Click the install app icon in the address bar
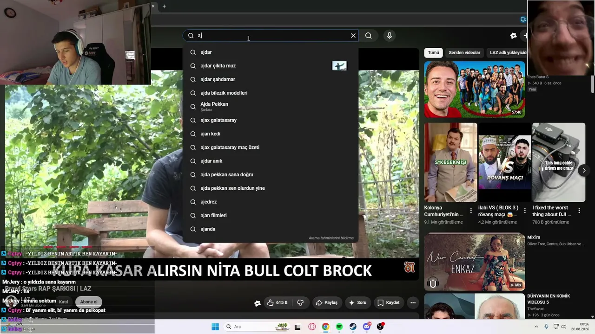Viewport: 595px width, 334px height. click(x=523, y=19)
